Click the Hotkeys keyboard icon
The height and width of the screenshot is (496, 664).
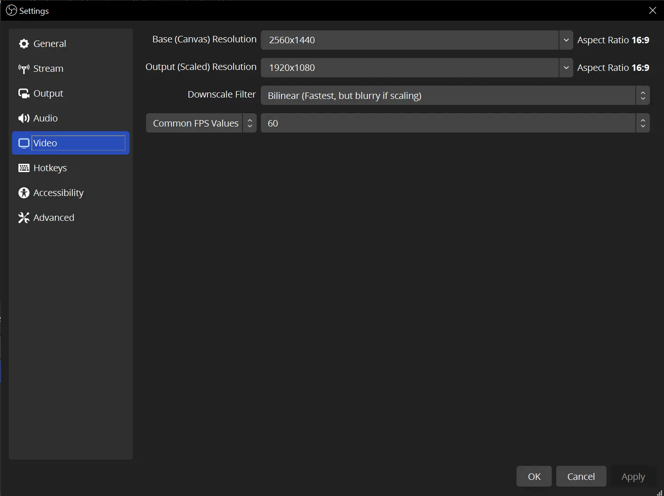point(24,168)
